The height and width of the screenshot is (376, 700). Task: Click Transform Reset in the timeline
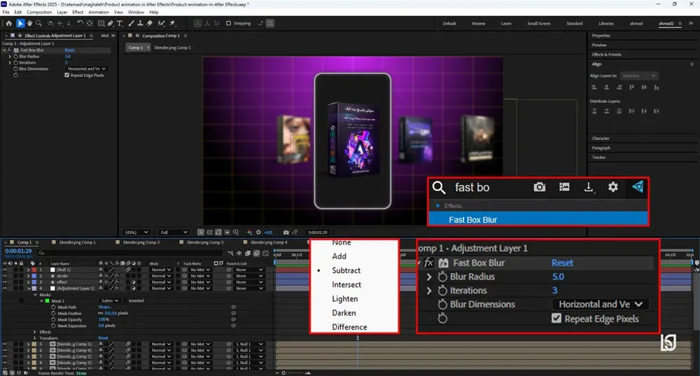tap(103, 338)
